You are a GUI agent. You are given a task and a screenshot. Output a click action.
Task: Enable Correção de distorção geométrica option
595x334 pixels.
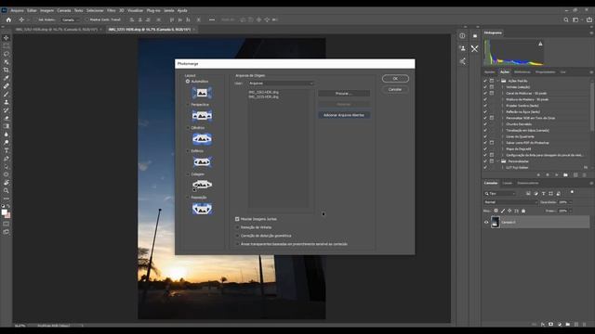[237, 236]
